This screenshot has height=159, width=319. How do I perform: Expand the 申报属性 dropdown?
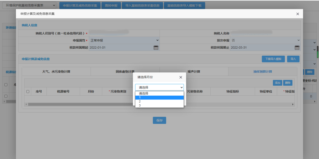pos(124,40)
